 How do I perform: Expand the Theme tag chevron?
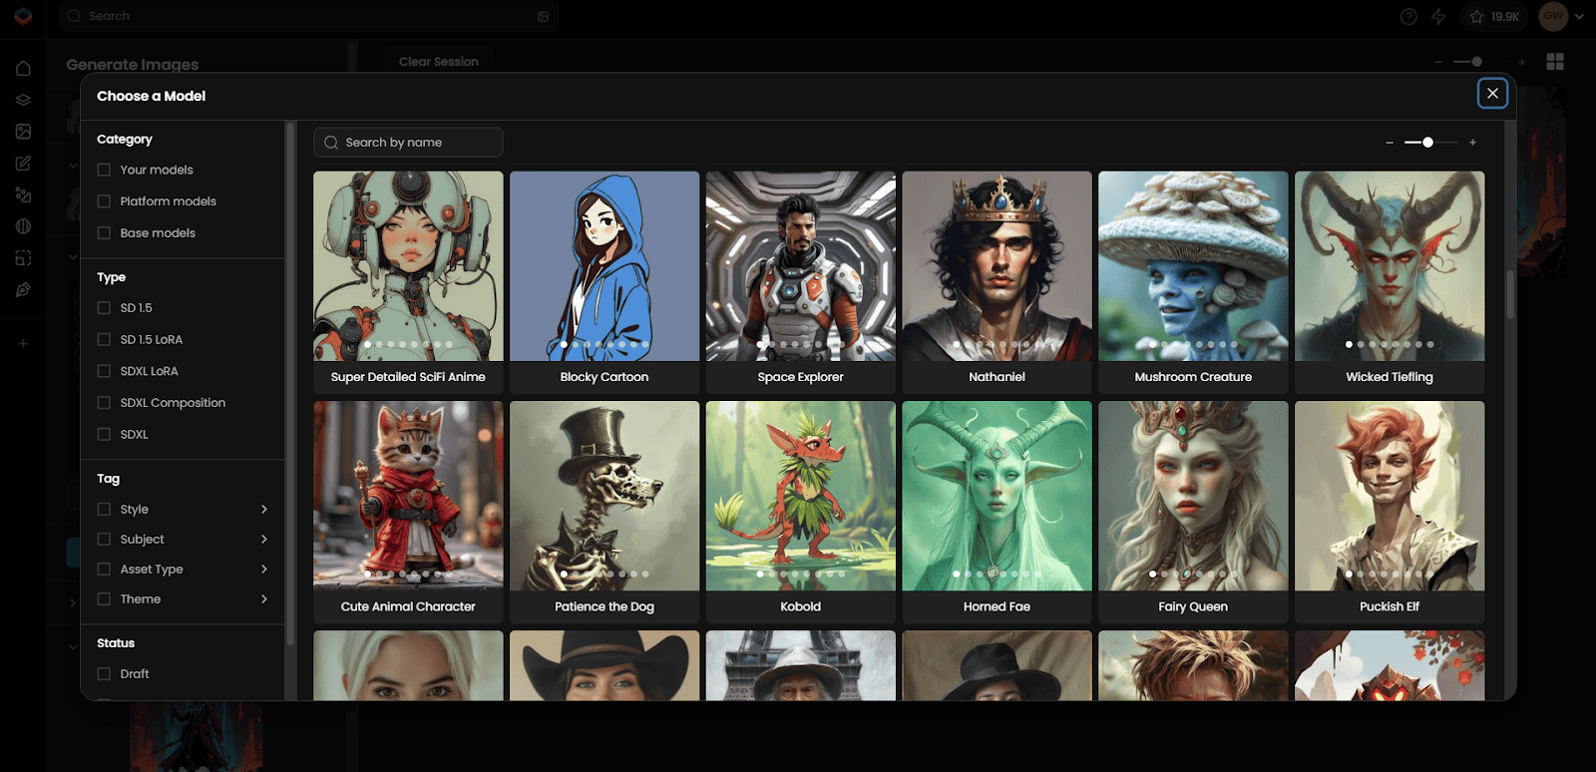[264, 599]
